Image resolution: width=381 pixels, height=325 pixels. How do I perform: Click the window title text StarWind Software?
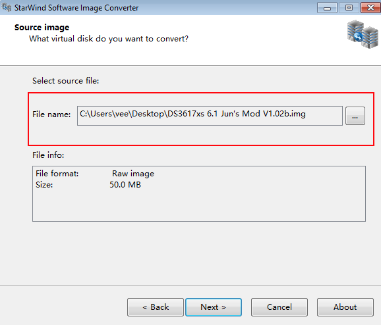[x=47, y=8]
